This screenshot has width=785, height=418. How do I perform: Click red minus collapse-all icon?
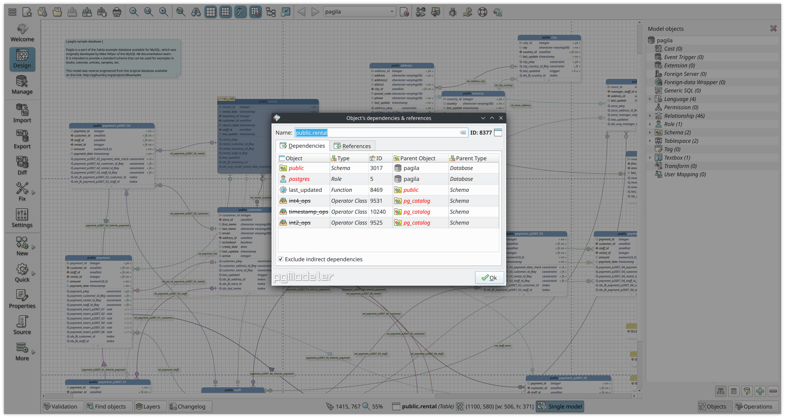pos(773,391)
